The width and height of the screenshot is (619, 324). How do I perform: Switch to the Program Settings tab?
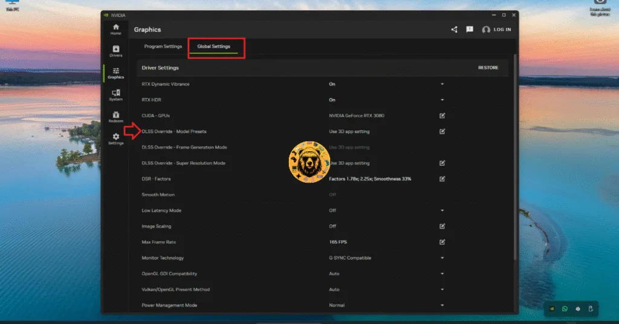point(163,47)
